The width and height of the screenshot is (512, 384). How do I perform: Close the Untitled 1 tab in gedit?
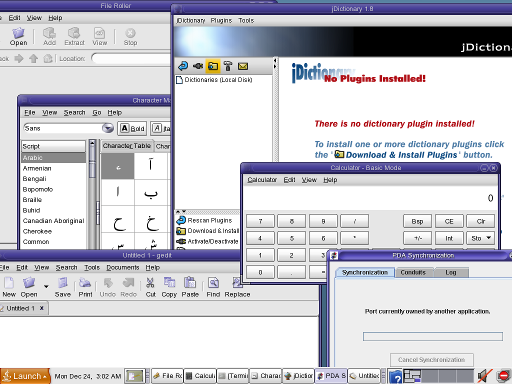(x=41, y=308)
